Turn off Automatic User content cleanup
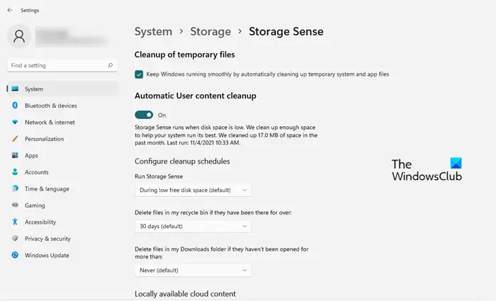 pos(144,115)
